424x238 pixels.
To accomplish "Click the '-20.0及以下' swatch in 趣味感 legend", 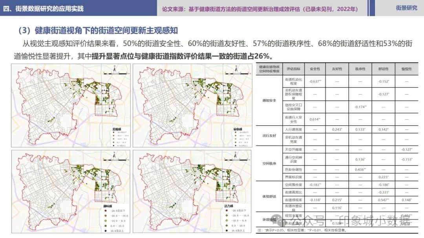I will click(106, 211).
